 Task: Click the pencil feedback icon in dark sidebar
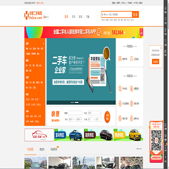pos(166,125)
